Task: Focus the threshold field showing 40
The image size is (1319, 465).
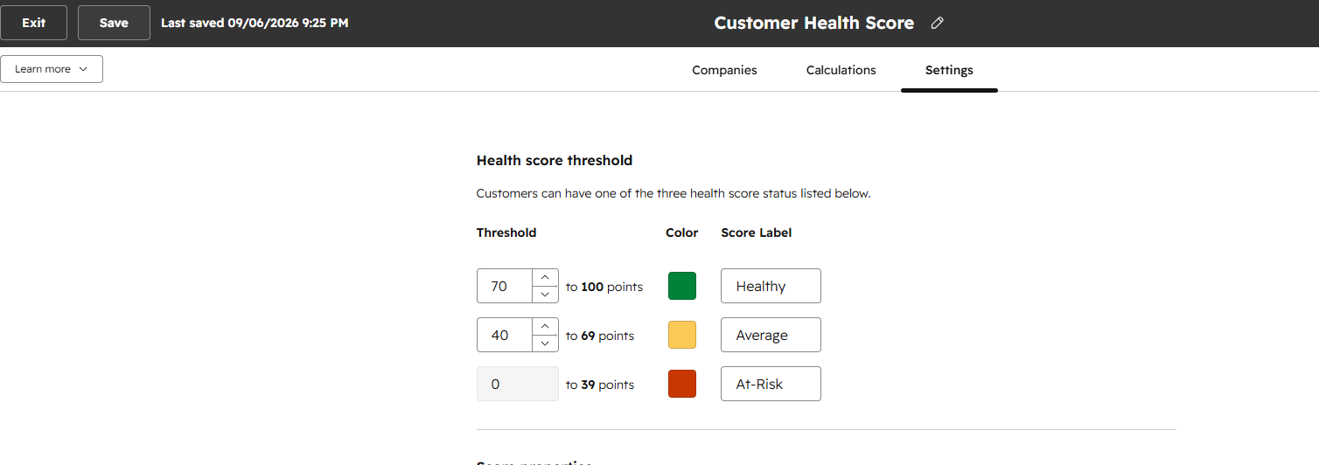Action: (505, 335)
